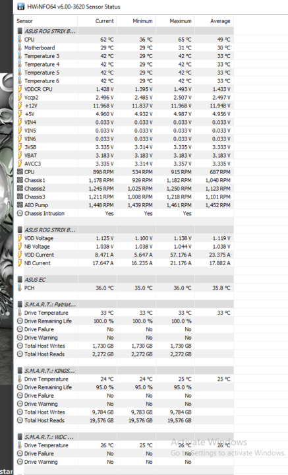Select the S.M.A.R.T.: Patriot group header
The height and width of the screenshot is (475, 288).
tap(125, 304)
